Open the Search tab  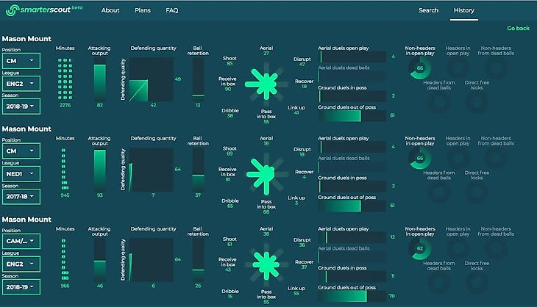[x=428, y=10]
